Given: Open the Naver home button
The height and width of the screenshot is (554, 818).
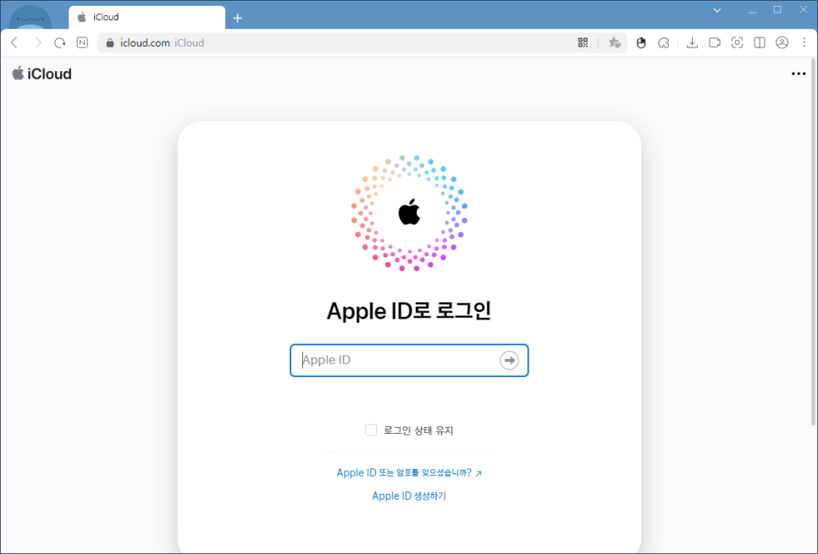Looking at the screenshot, I should (x=82, y=42).
